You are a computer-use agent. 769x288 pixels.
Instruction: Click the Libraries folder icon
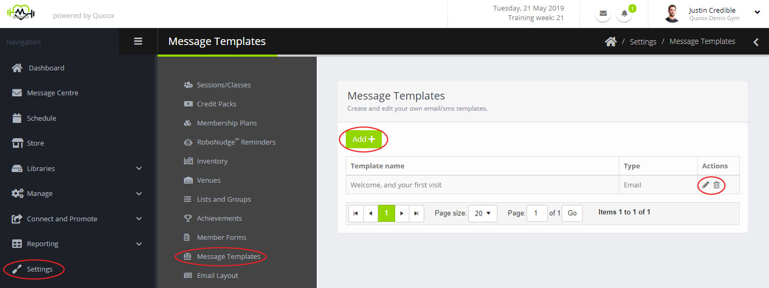[17, 168]
